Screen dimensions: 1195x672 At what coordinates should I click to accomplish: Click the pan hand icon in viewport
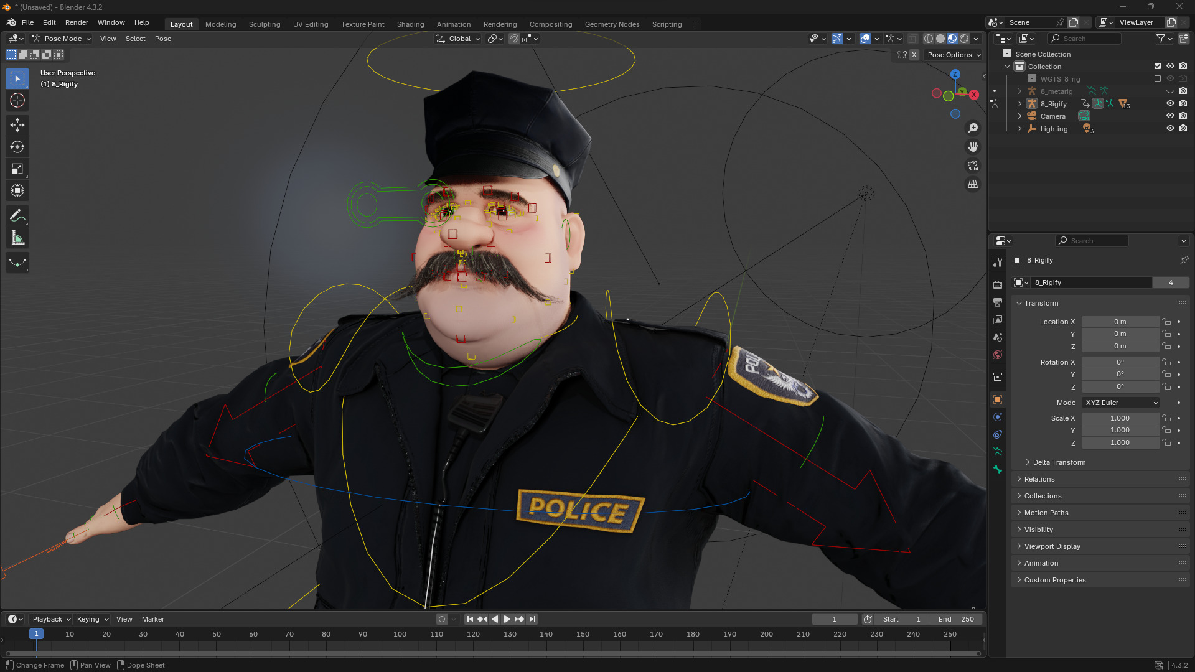click(973, 147)
